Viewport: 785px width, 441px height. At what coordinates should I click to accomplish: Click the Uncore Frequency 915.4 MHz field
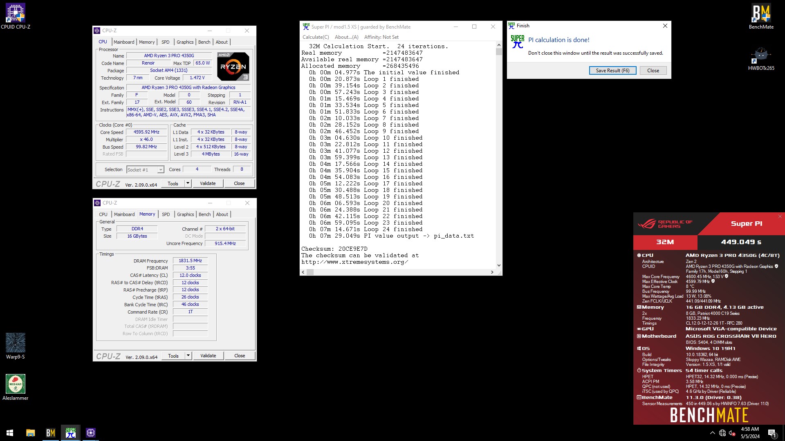coord(225,243)
